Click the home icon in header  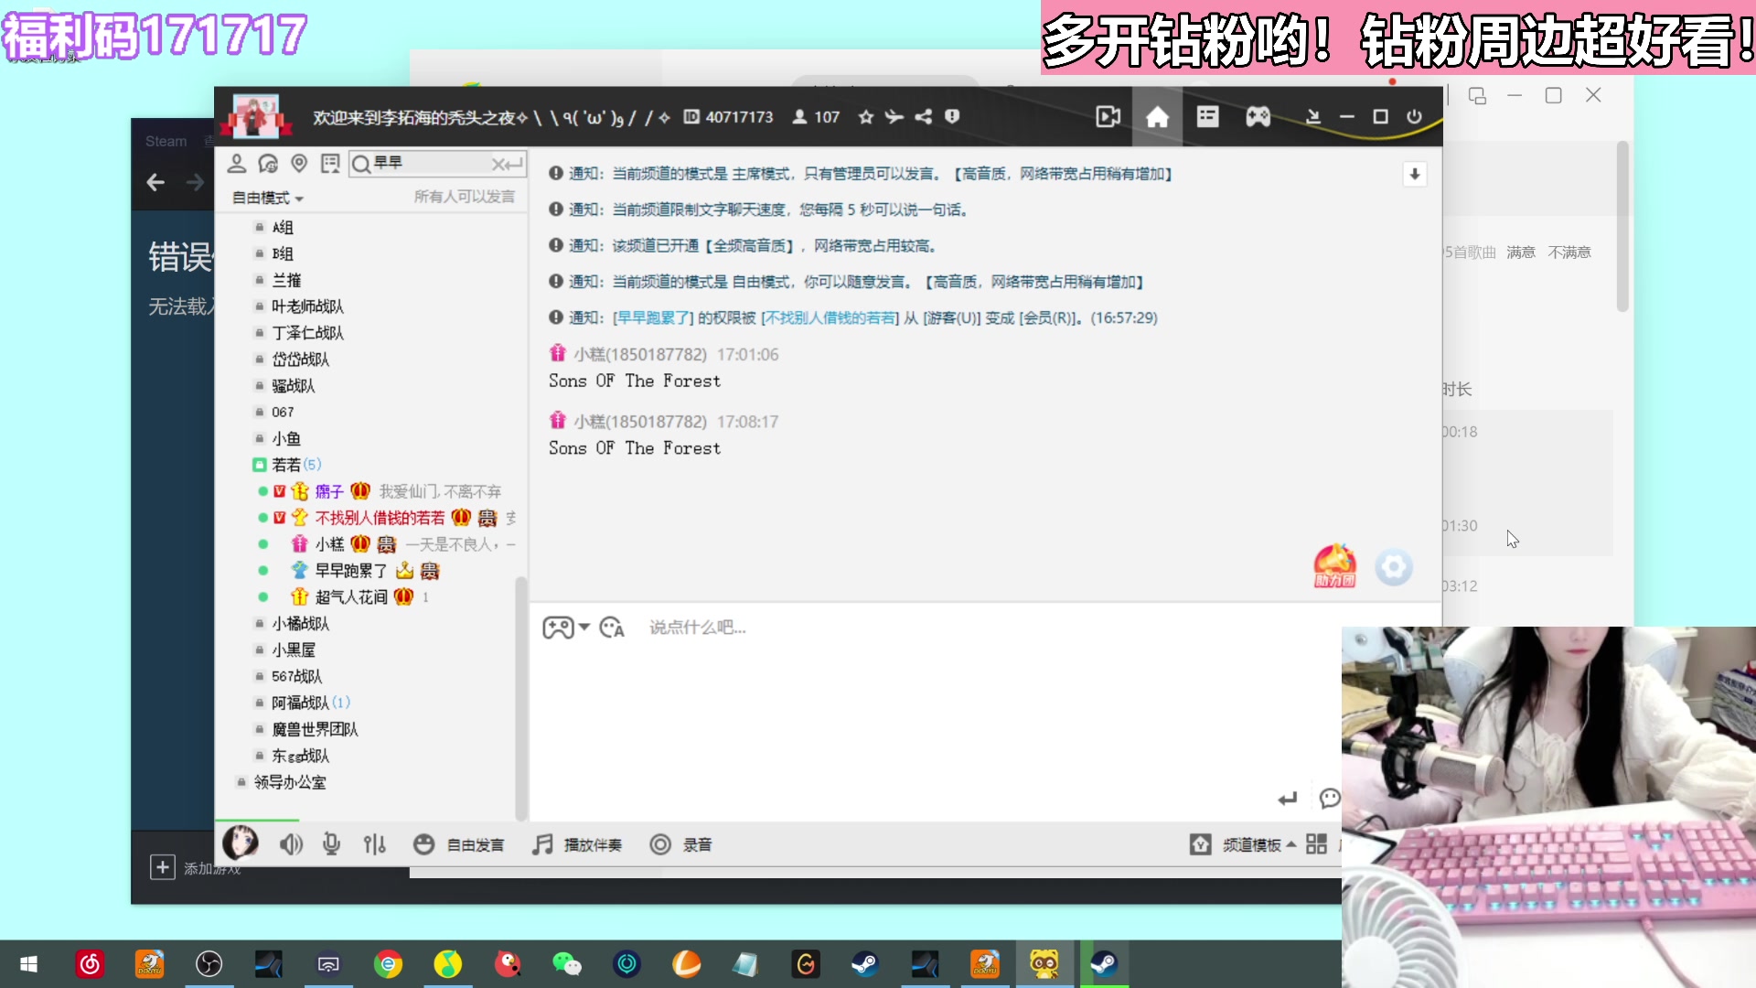(x=1157, y=117)
